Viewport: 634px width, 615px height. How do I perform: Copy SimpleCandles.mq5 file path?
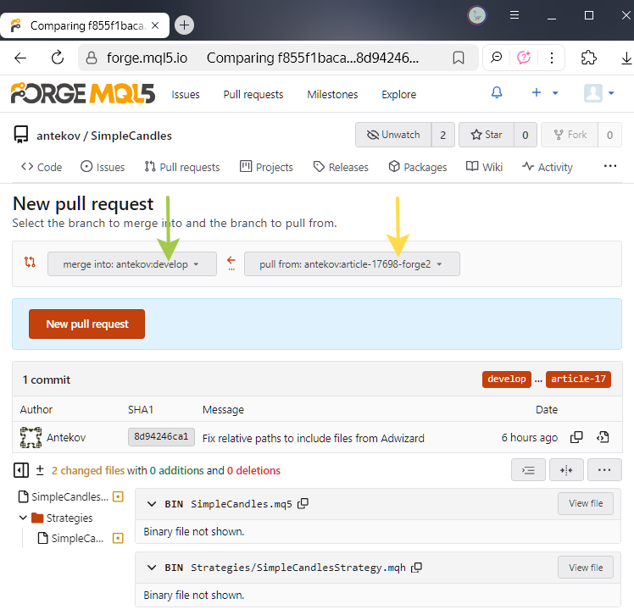point(303,503)
